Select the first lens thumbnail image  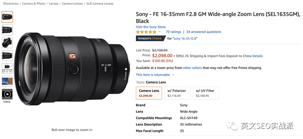tap(7, 17)
